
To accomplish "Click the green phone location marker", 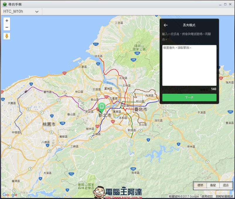I will [x=102, y=108].
